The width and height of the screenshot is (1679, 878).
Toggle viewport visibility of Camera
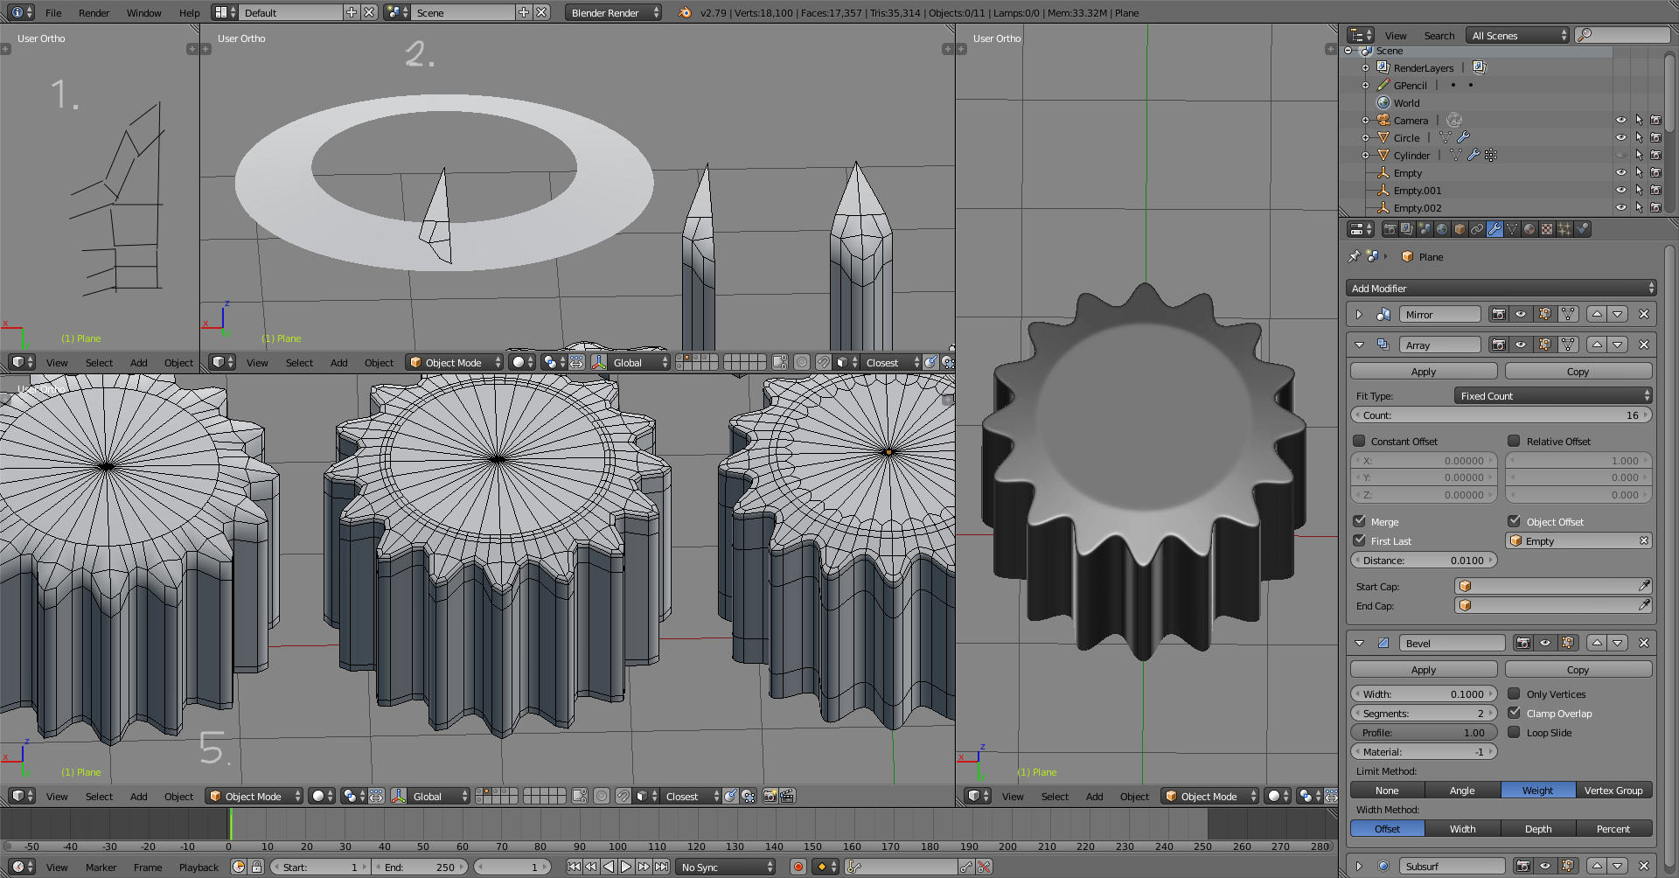coord(1620,120)
